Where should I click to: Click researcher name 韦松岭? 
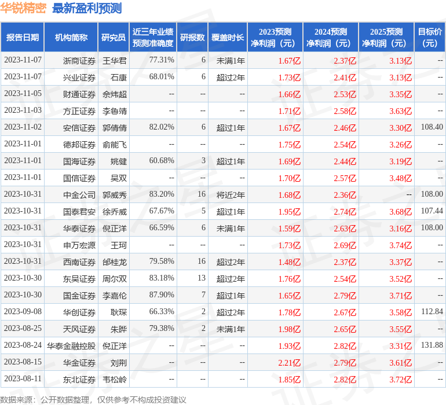(115, 379)
